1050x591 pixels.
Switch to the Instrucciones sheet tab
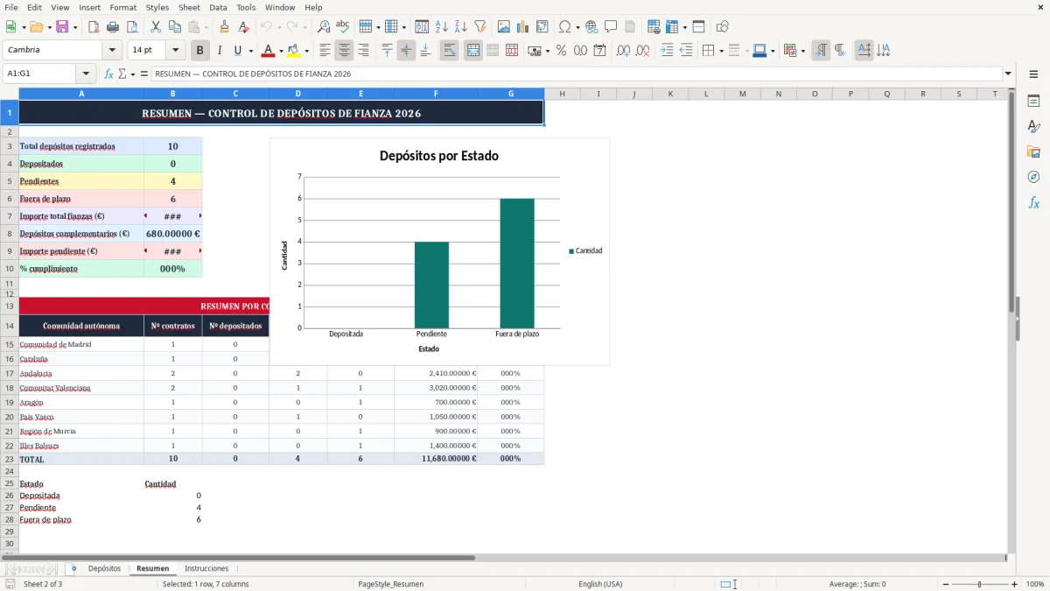click(206, 568)
